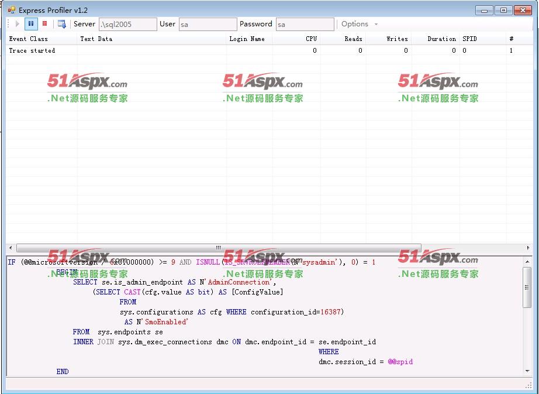Stop the trace with the red square

pyautogui.click(x=44, y=23)
